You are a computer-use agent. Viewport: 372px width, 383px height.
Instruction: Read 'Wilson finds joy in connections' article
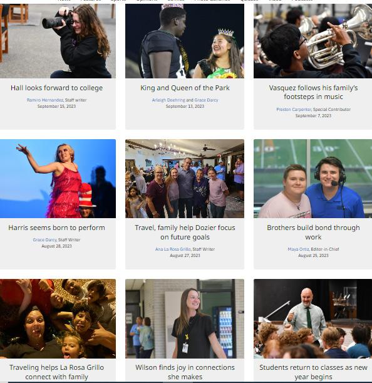(x=185, y=372)
